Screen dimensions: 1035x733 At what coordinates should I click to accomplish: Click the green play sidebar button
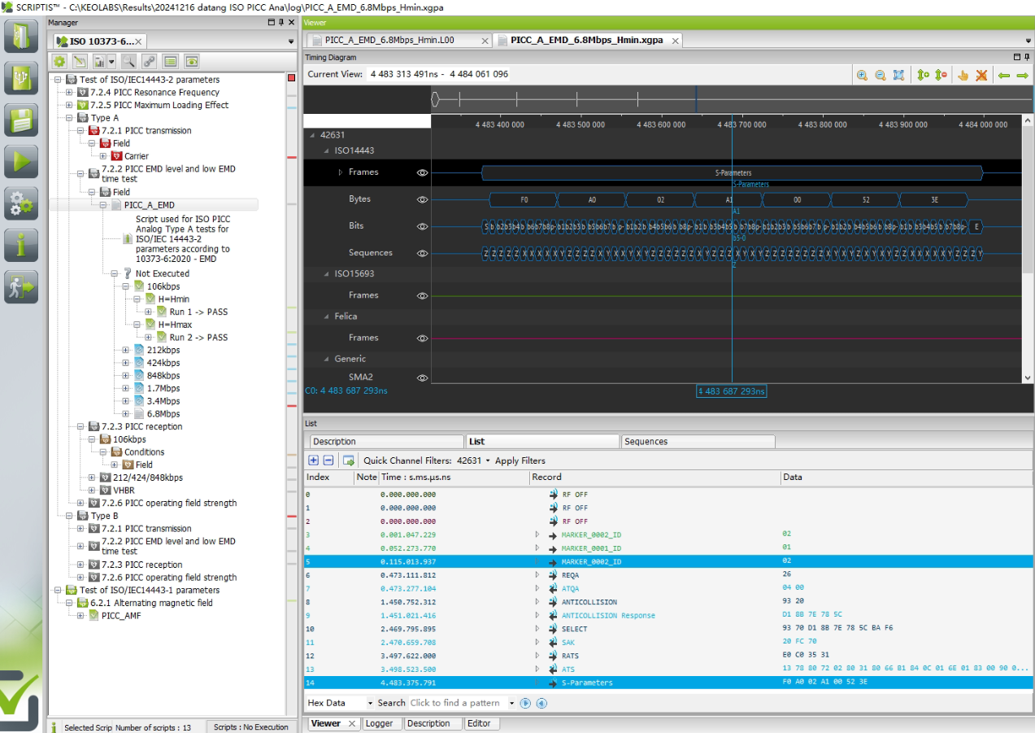coord(21,161)
